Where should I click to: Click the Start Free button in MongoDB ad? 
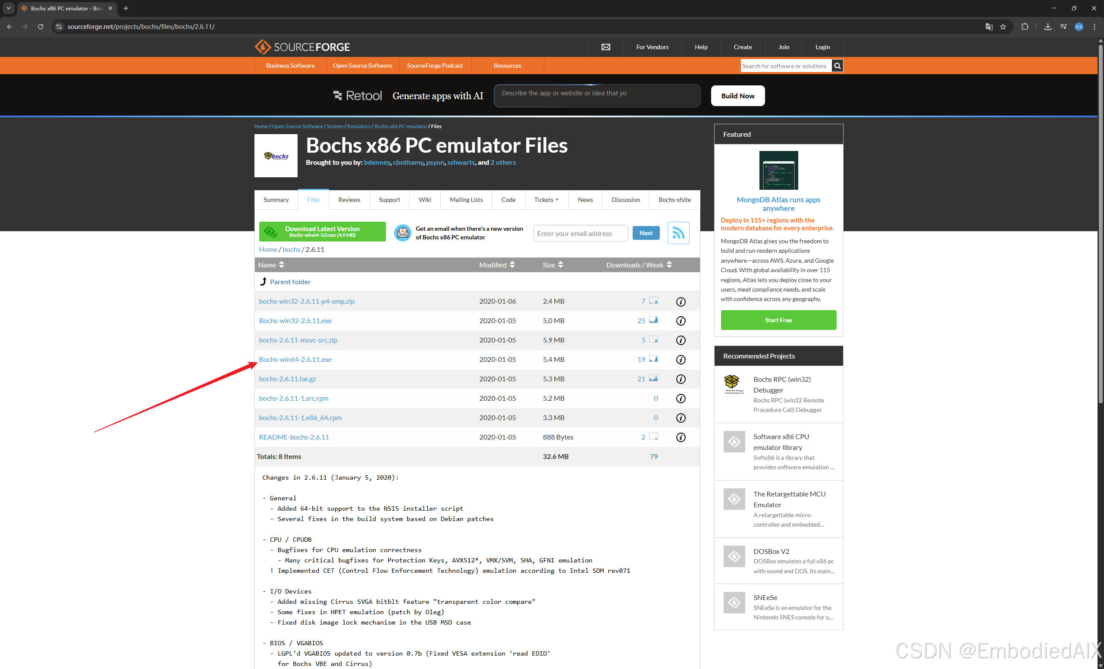pyautogui.click(x=778, y=320)
